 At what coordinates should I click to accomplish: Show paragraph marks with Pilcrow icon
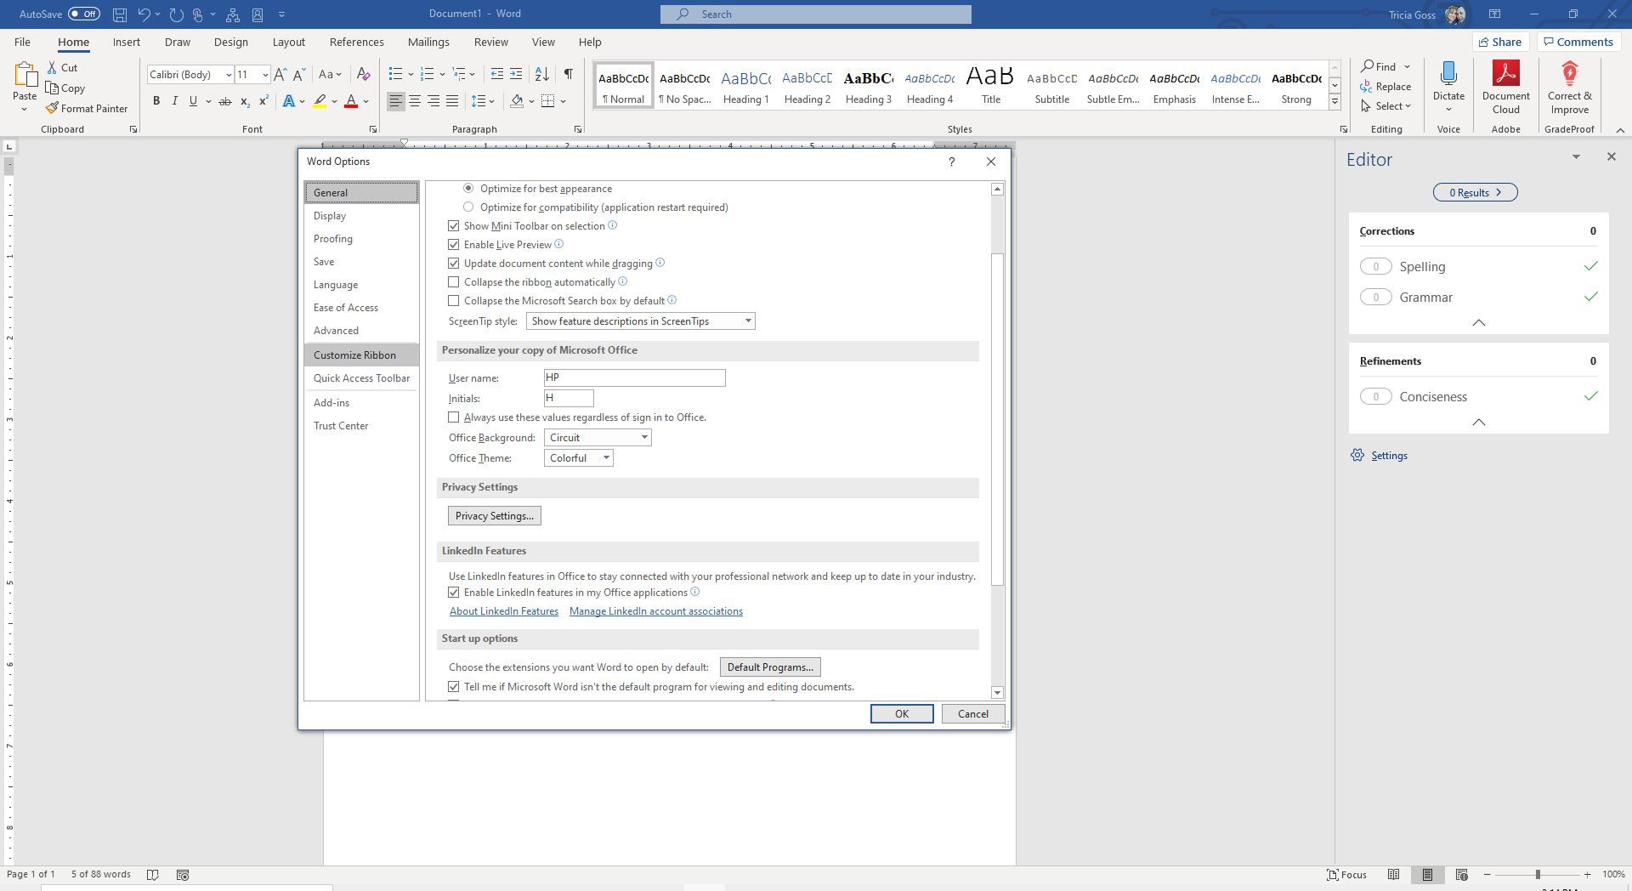pos(568,75)
